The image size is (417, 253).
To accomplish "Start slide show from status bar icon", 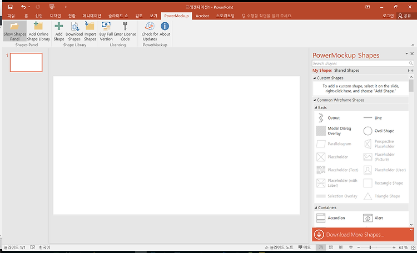I will point(351,247).
